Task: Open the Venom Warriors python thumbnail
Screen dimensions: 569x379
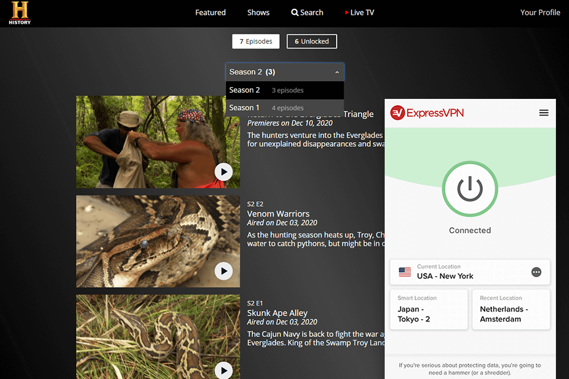Action: click(x=158, y=242)
